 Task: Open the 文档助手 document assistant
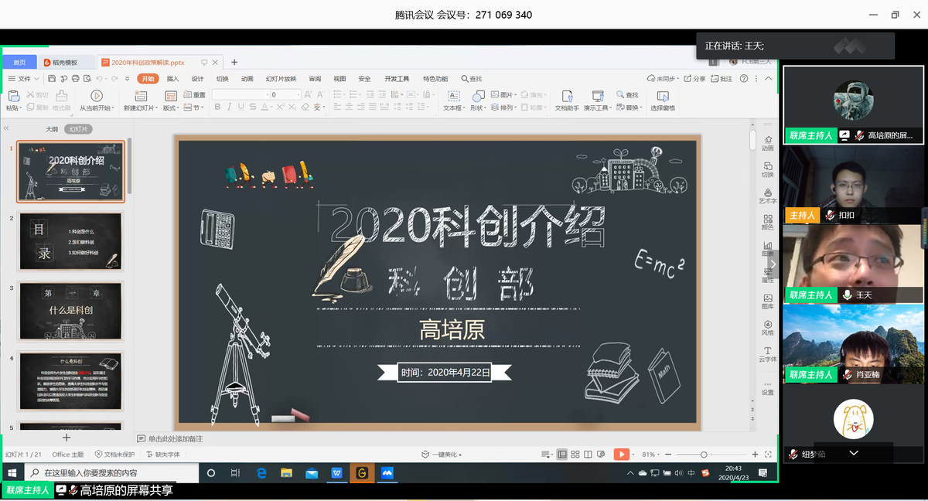(x=566, y=96)
